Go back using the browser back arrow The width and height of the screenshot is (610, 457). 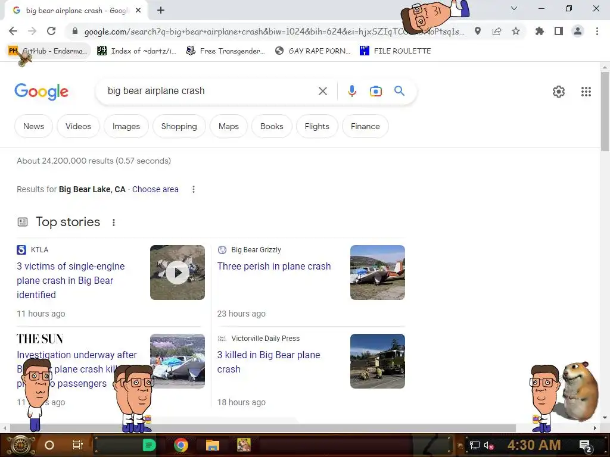point(13,31)
